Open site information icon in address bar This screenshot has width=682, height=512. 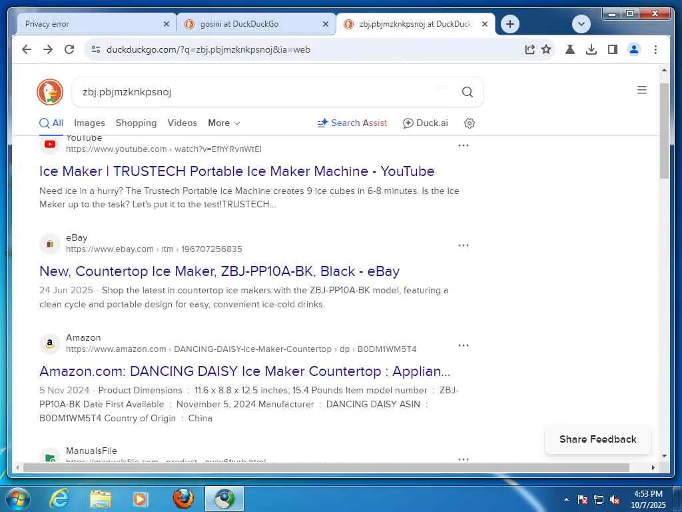tap(96, 49)
